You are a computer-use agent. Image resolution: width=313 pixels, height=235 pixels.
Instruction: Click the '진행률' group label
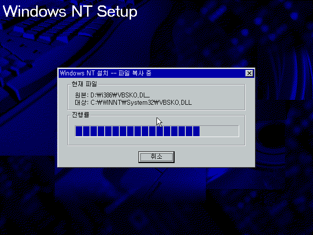(80, 115)
